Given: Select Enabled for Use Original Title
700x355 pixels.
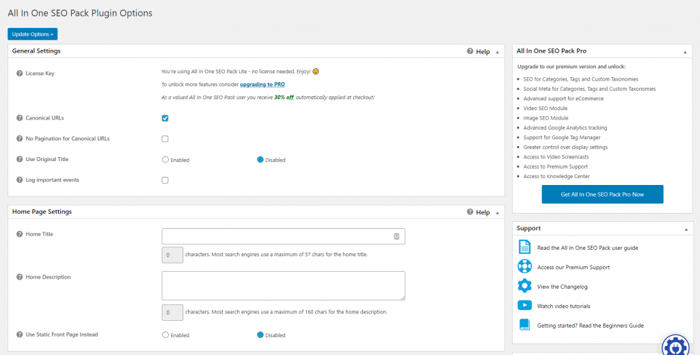Looking at the screenshot, I should tap(165, 160).
